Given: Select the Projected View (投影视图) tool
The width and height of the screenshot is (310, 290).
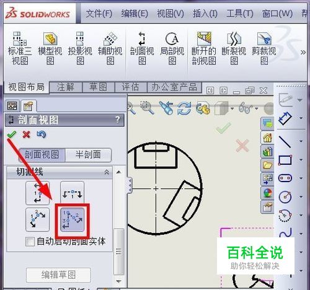Looking at the screenshot, I should 80,48.
